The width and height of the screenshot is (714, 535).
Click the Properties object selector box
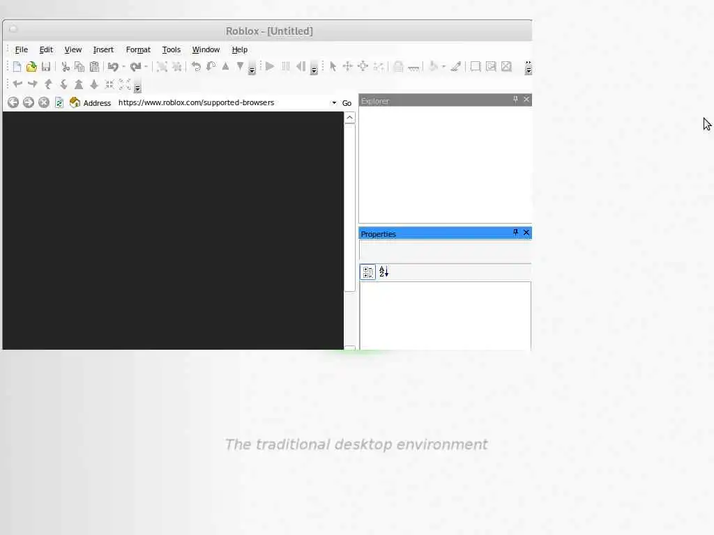pyautogui.click(x=446, y=251)
